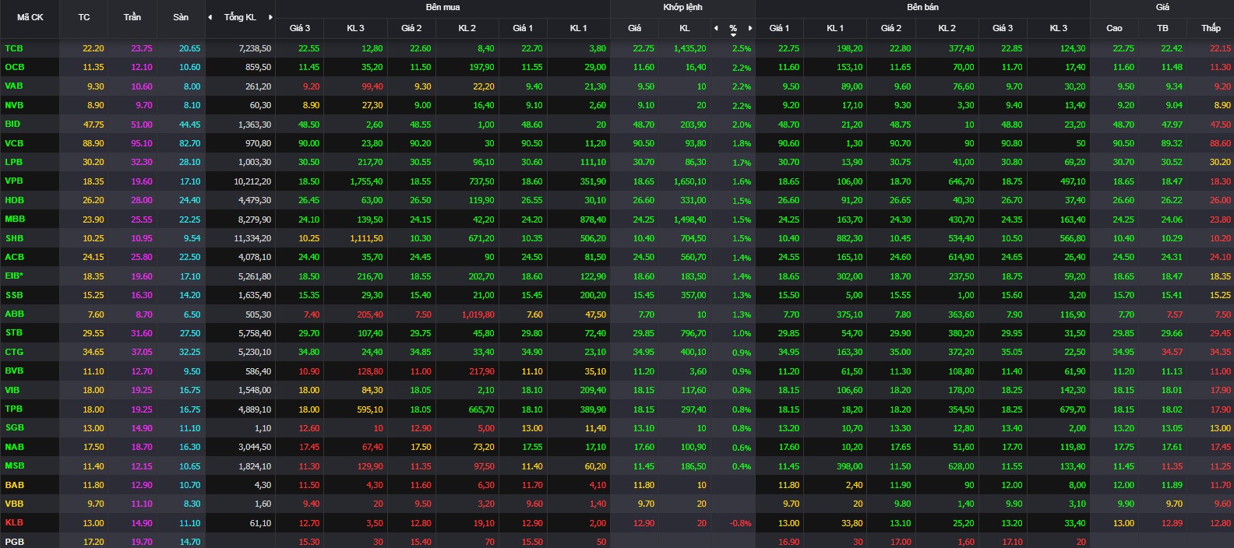Open the OCB stock symbol
This screenshot has width=1234, height=548.
[15, 67]
